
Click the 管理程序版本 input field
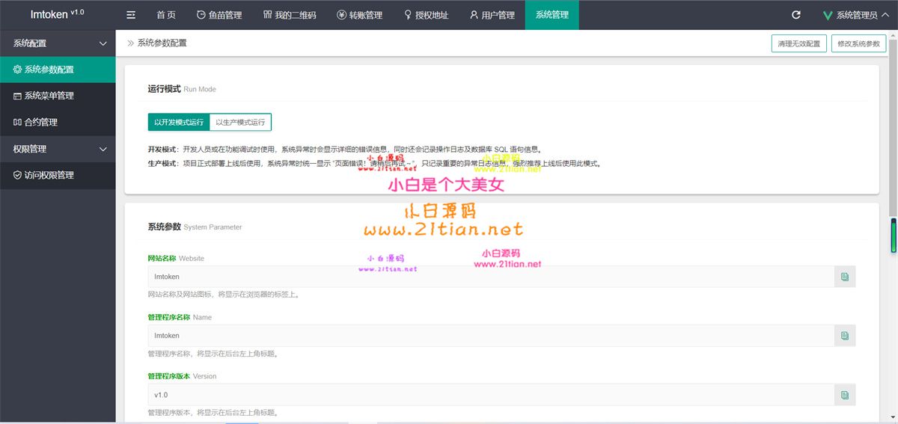(x=491, y=395)
